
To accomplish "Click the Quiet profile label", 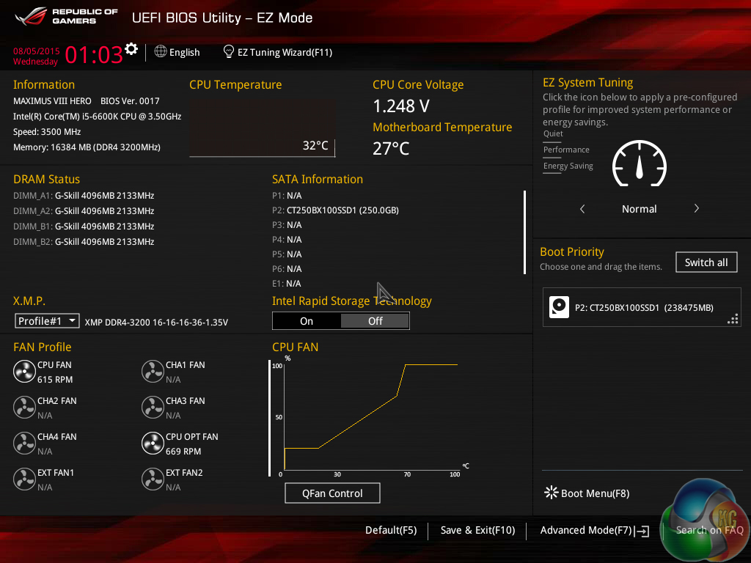I will point(553,133).
